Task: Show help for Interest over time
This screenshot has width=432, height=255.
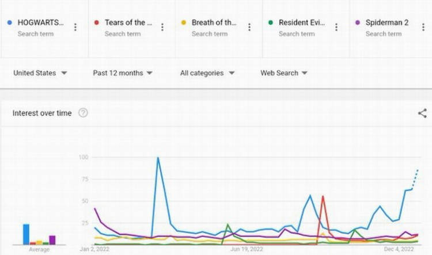Action: pos(83,113)
